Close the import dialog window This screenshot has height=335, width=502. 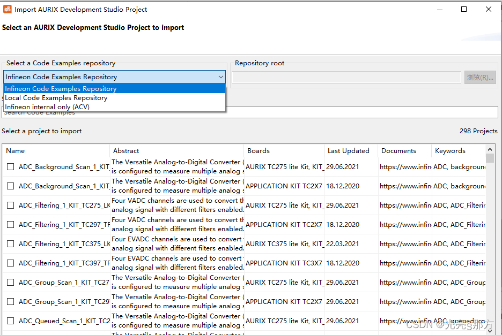coord(488,9)
